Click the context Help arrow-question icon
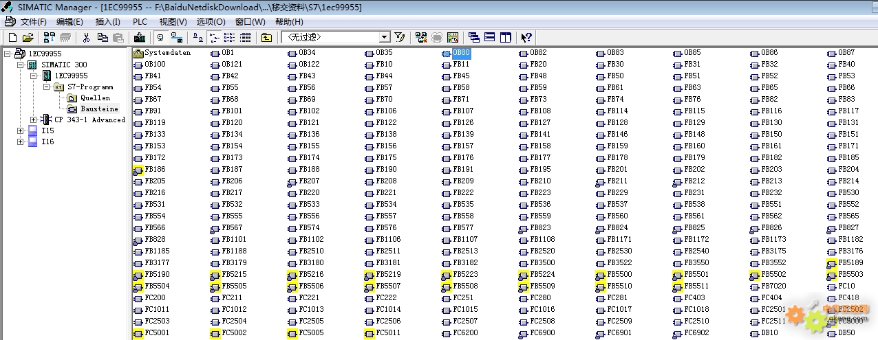 coord(526,37)
